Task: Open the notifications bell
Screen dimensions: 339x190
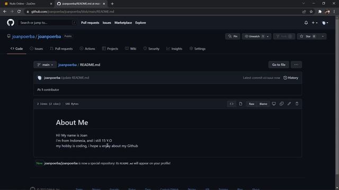Action: pyautogui.click(x=306, y=23)
